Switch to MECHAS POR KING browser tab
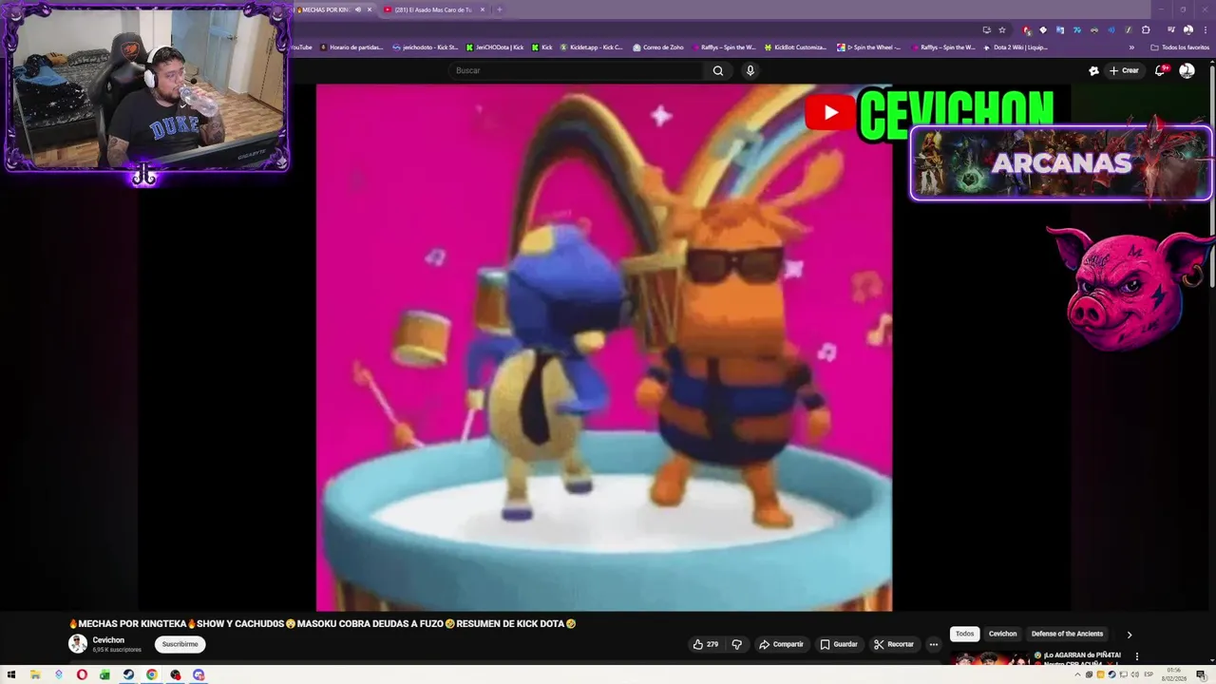Screen dimensions: 1216x684 coord(327,9)
